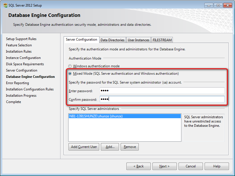
Task: Select Mixed Mode authentication radio button
Action: [x=70, y=74]
